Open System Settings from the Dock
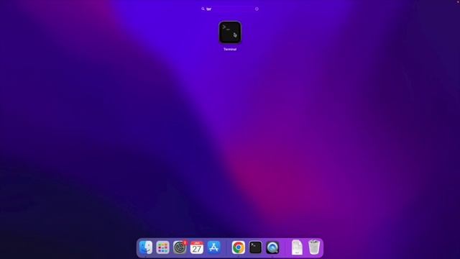This screenshot has width=460, height=259. pyautogui.click(x=180, y=247)
